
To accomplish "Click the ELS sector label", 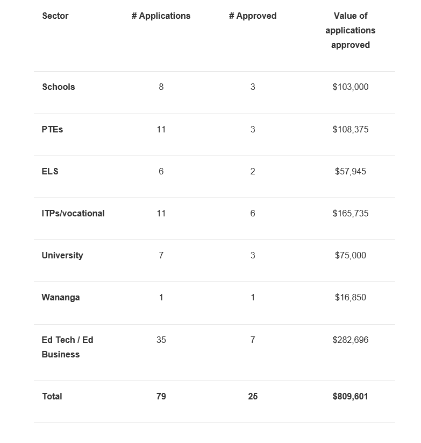I will tap(50, 171).
